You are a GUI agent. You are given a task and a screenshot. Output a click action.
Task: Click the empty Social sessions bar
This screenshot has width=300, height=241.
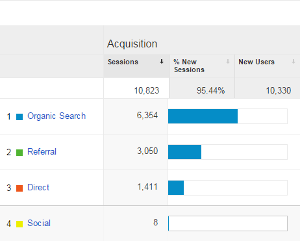click(x=228, y=223)
